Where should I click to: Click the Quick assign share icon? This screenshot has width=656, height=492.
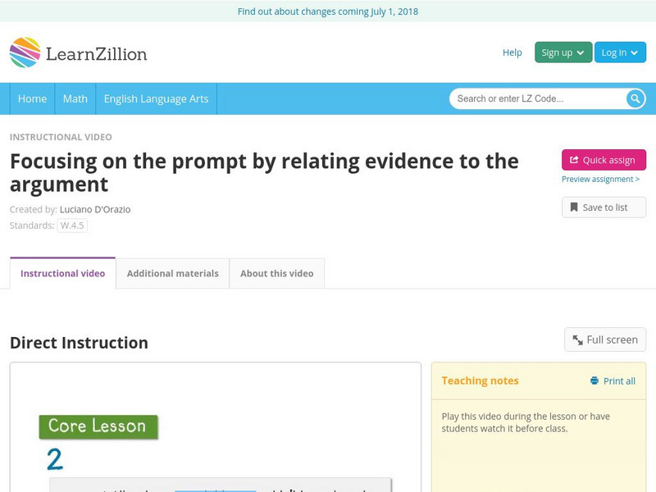click(574, 160)
